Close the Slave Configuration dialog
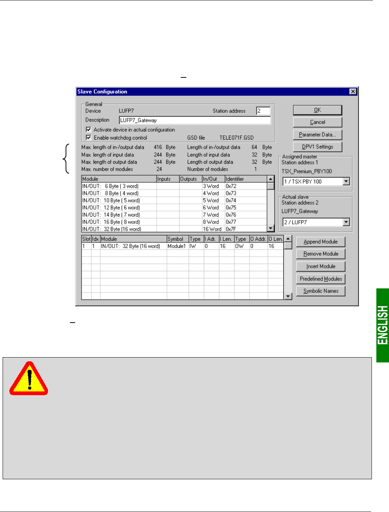Screen dimensions: 389x512 coord(353,92)
